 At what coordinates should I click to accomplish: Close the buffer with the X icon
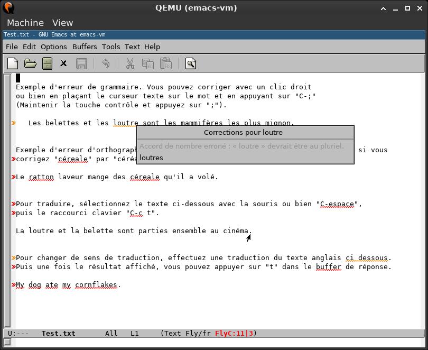63,64
